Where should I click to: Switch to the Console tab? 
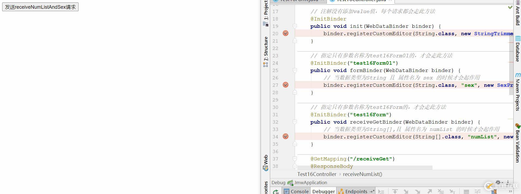(x=296, y=191)
